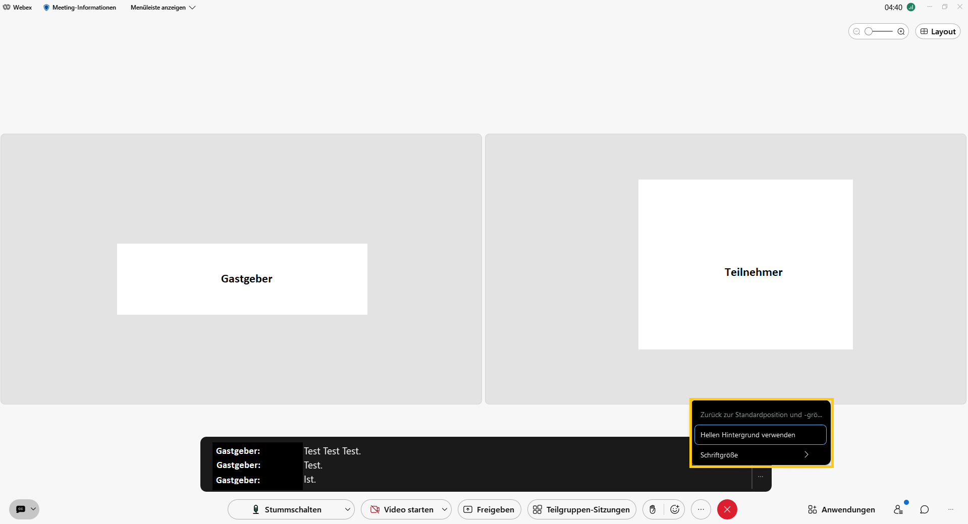The height and width of the screenshot is (524, 968).
Task: Click the zoom out magnifier icon
Action: 856,31
